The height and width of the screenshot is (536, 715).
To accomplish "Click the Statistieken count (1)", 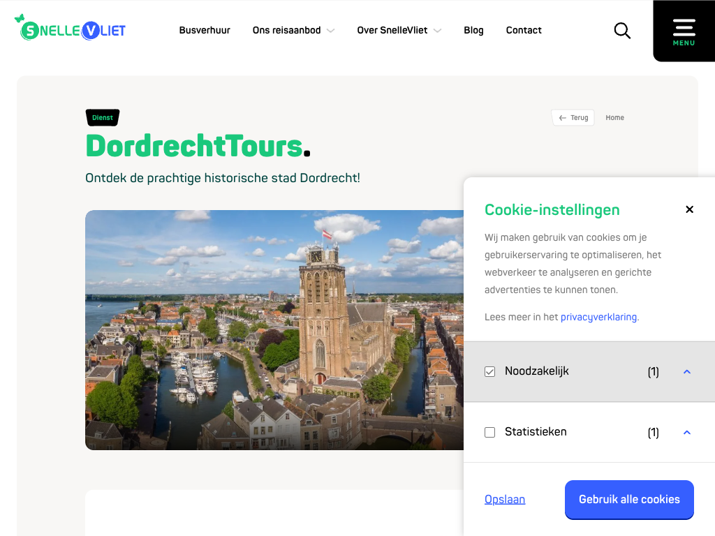I will pos(653,433).
